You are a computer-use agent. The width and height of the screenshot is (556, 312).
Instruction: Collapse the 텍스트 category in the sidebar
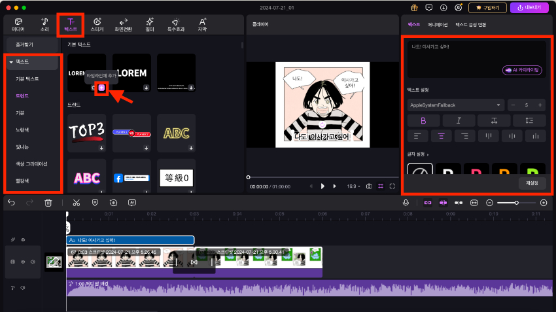tap(12, 61)
